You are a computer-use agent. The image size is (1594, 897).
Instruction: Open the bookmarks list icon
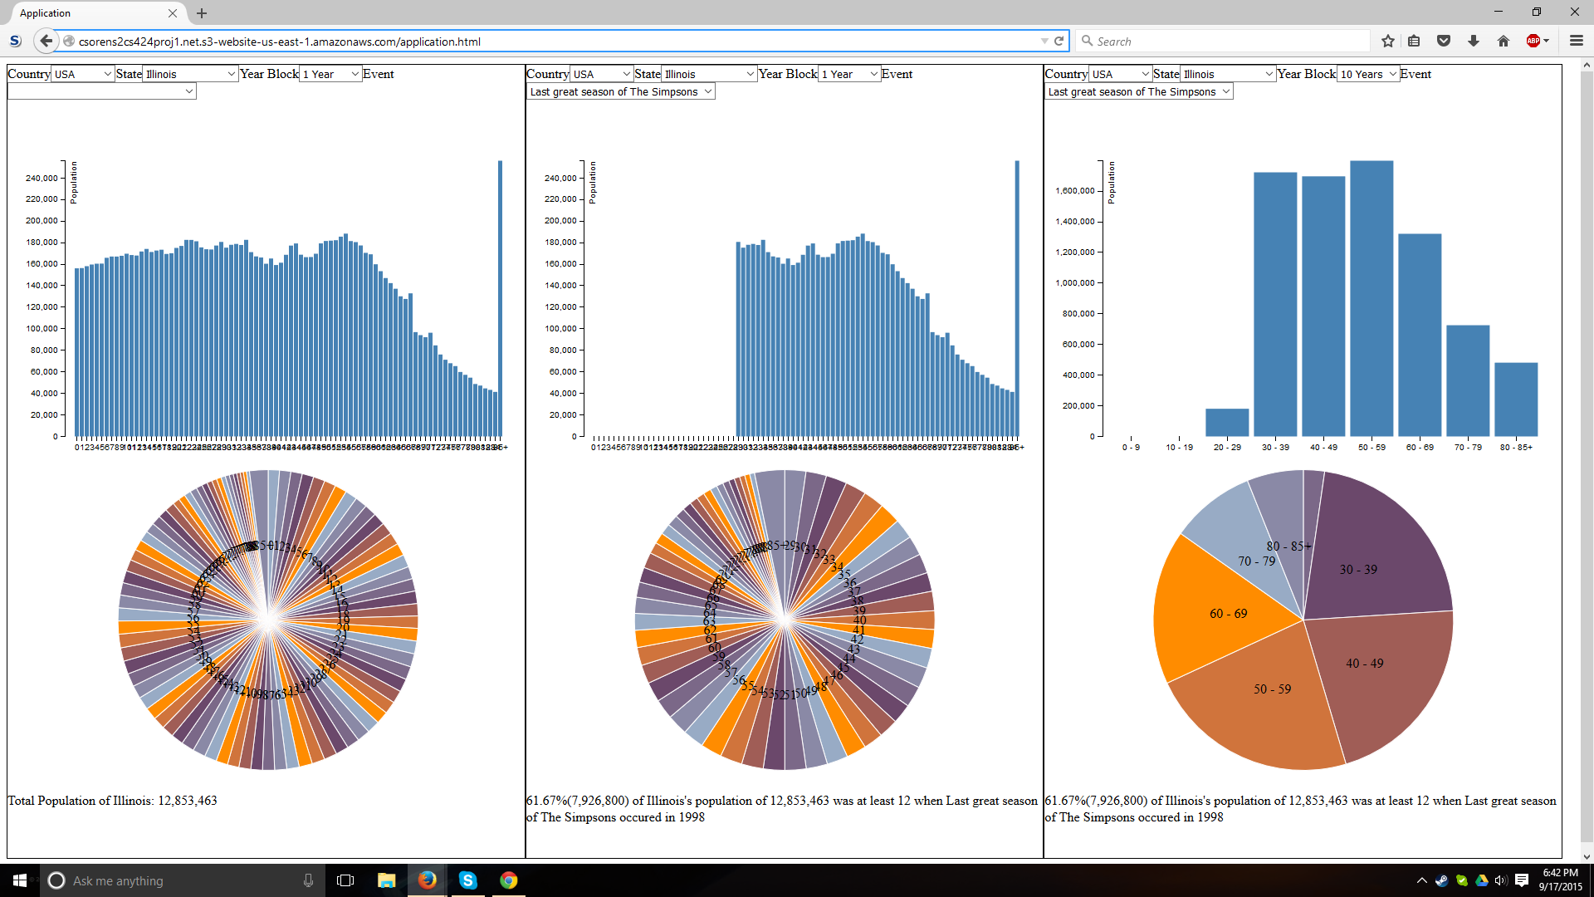tap(1414, 41)
